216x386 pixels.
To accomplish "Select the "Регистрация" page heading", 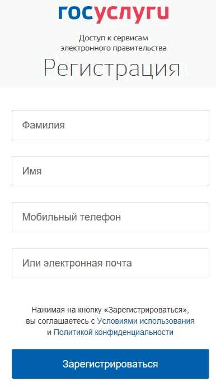I will [x=112, y=68].
